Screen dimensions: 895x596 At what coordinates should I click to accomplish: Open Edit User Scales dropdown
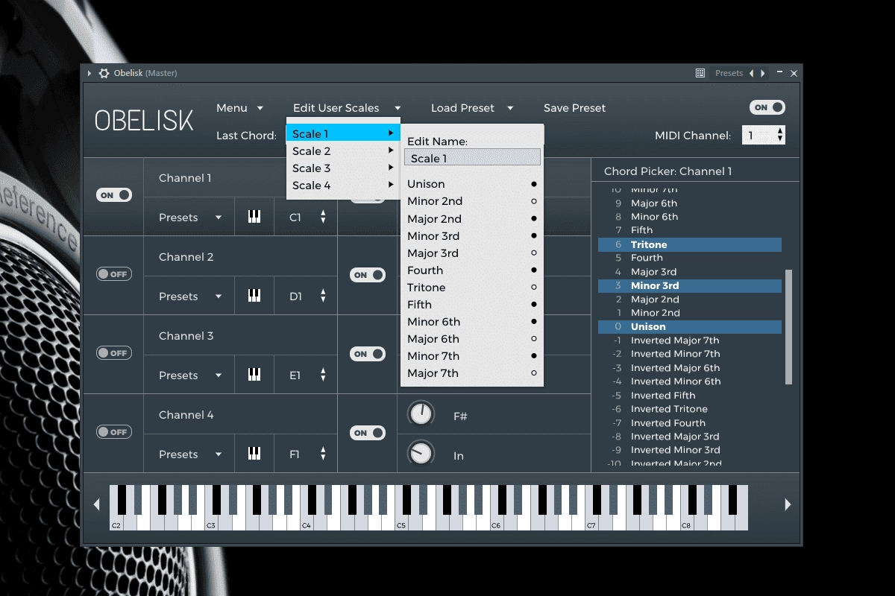(347, 108)
